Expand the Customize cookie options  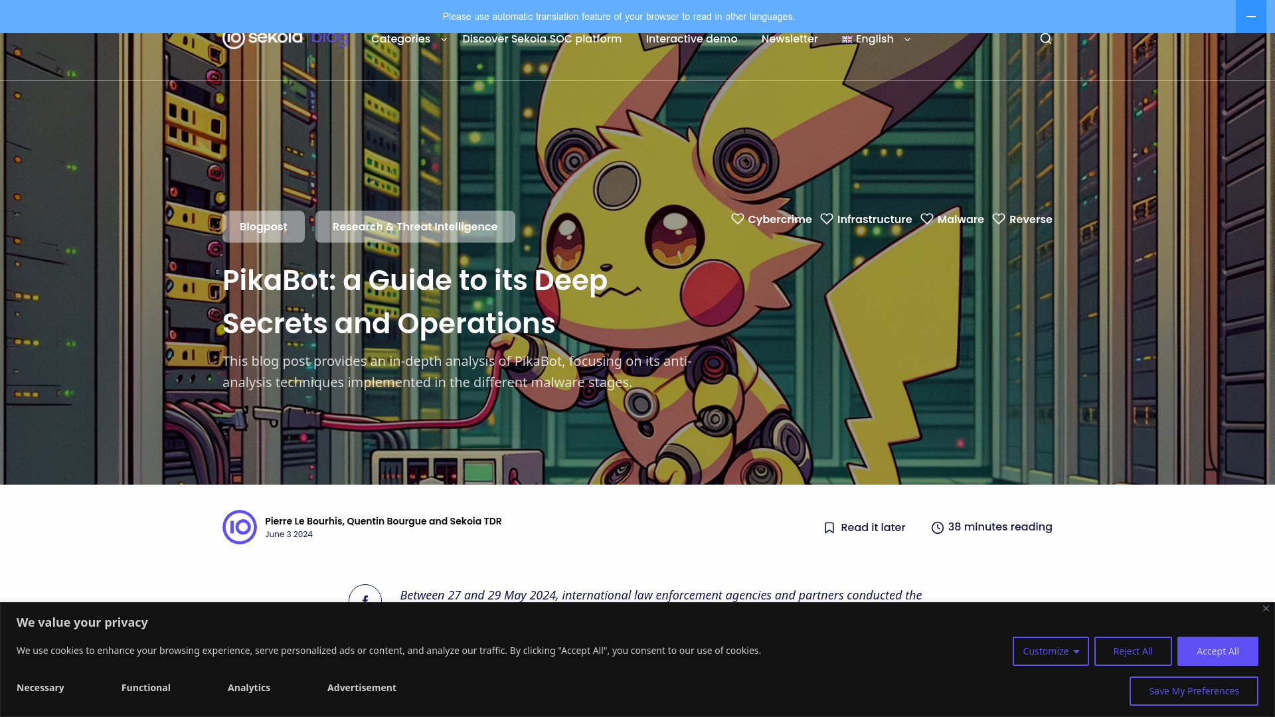tap(1051, 651)
